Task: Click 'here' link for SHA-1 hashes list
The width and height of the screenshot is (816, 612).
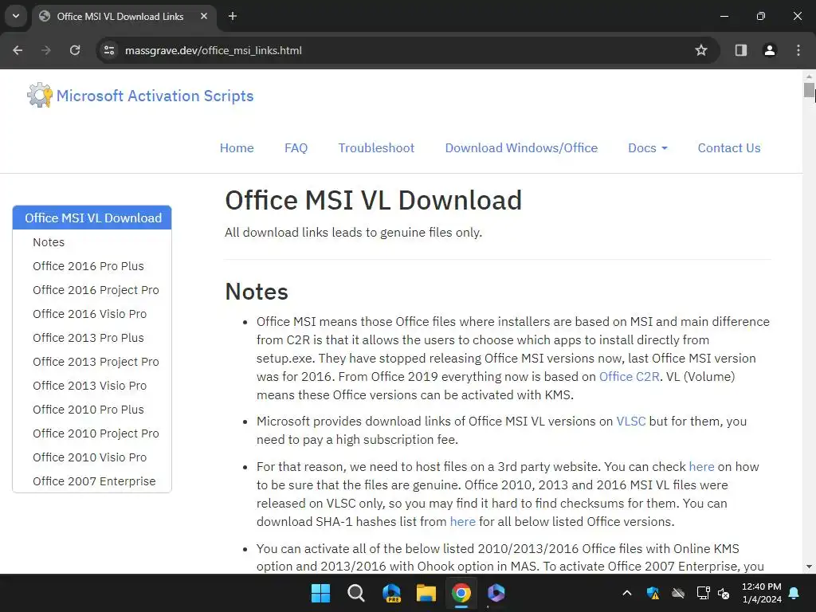Action: [x=463, y=521]
